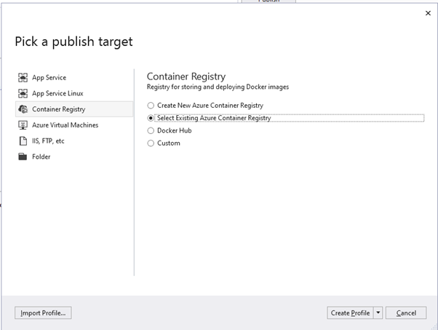Cancel the publish dialog
This screenshot has width=438, height=330.
coord(406,313)
